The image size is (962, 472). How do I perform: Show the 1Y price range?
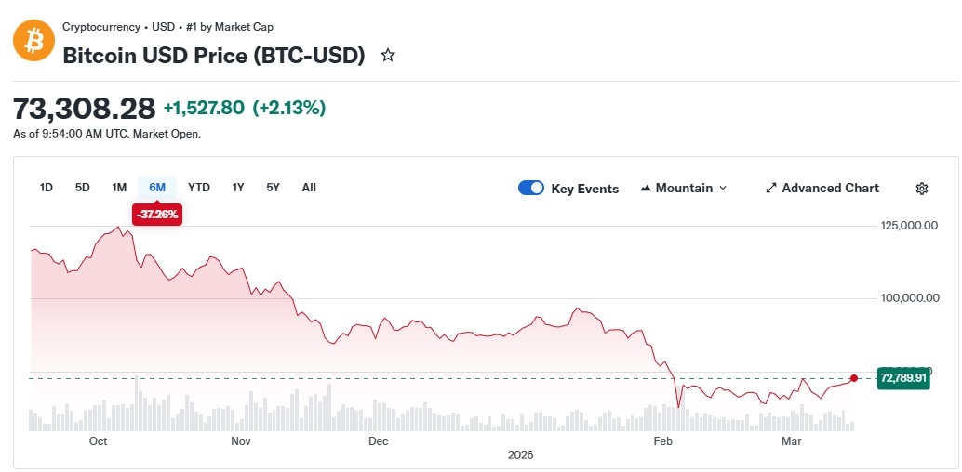238,188
